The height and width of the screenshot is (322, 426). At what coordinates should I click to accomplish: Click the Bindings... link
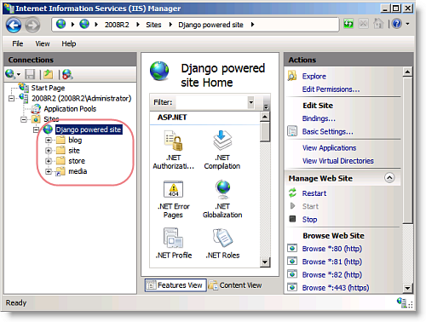coord(319,118)
